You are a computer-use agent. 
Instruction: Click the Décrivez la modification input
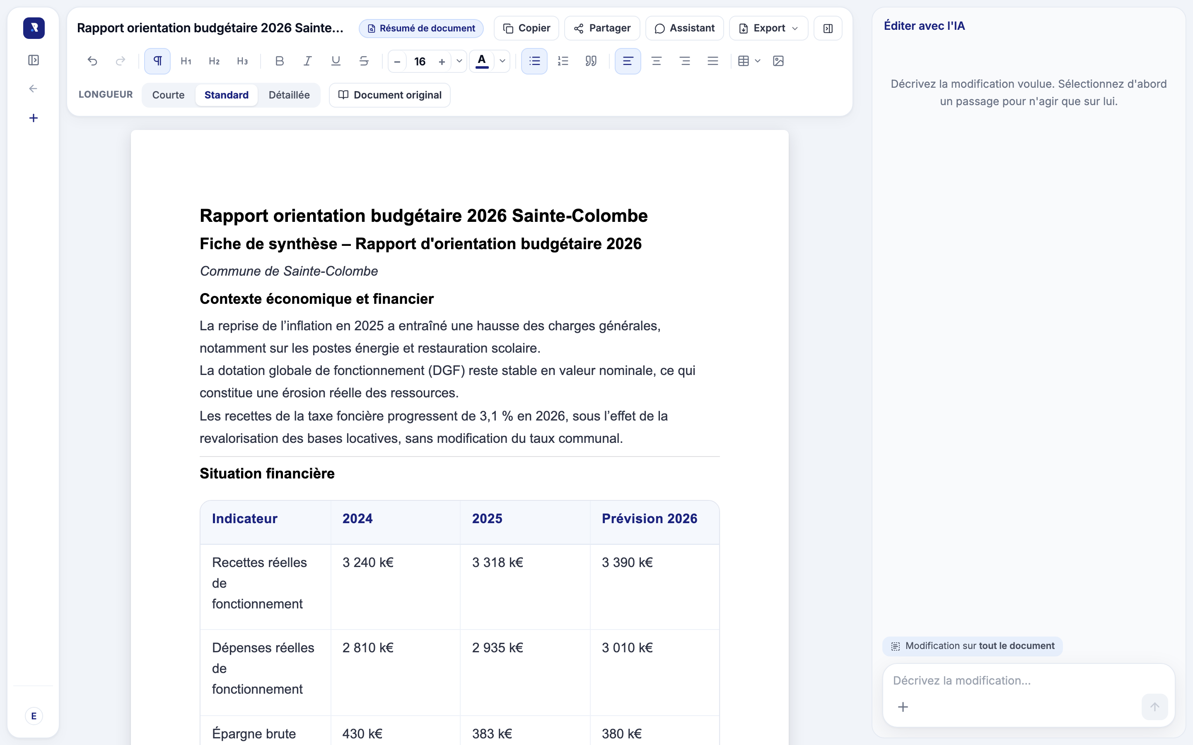(x=1029, y=680)
